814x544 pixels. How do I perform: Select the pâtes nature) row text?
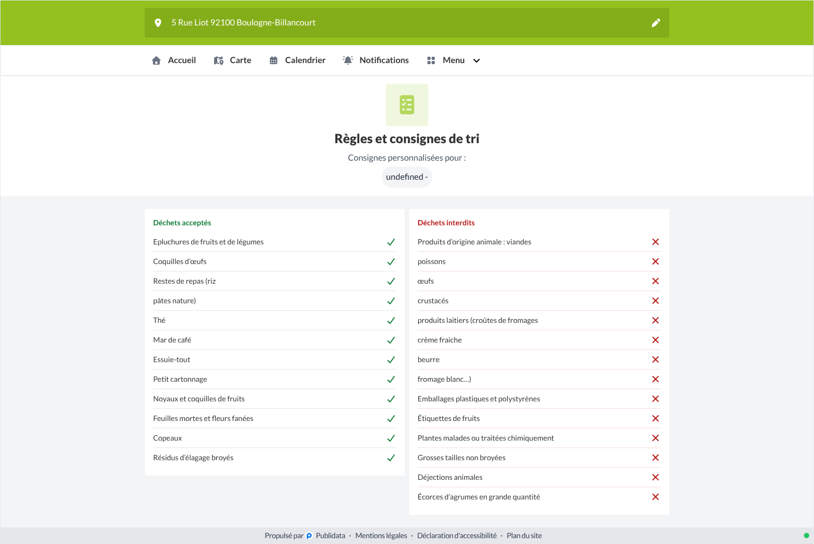[174, 301]
